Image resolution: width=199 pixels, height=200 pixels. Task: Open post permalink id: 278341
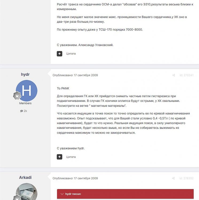[186, 75]
